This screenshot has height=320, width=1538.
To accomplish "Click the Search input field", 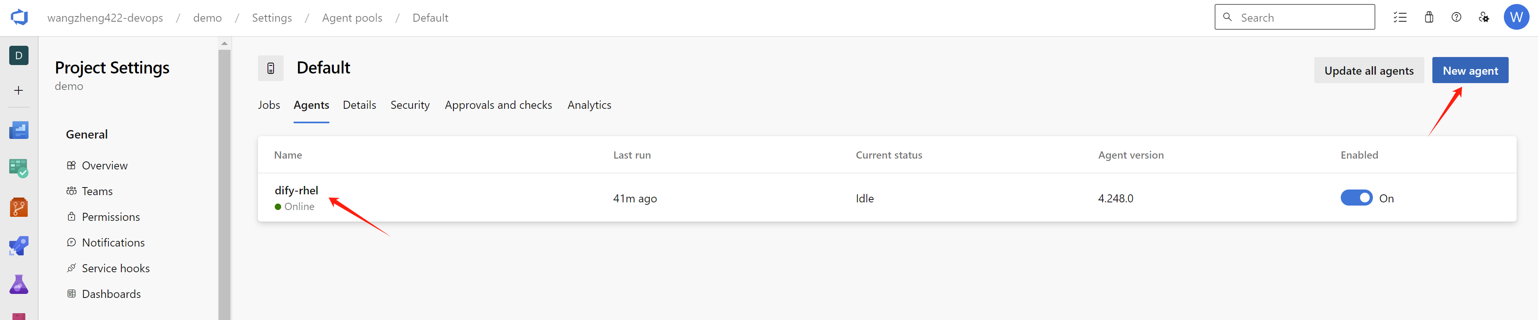I will click(1301, 17).
